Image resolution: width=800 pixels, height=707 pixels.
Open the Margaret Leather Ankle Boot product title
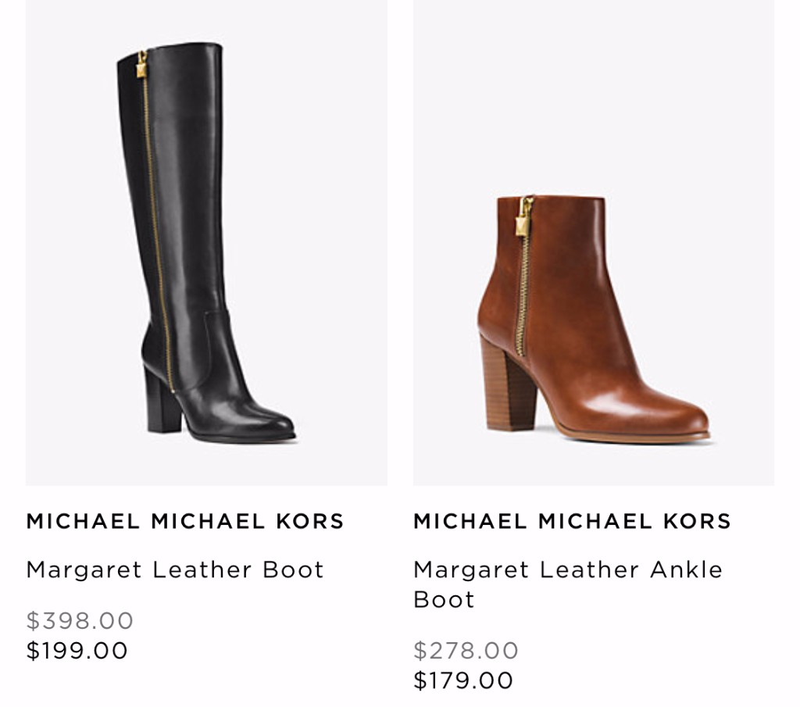pos(568,584)
